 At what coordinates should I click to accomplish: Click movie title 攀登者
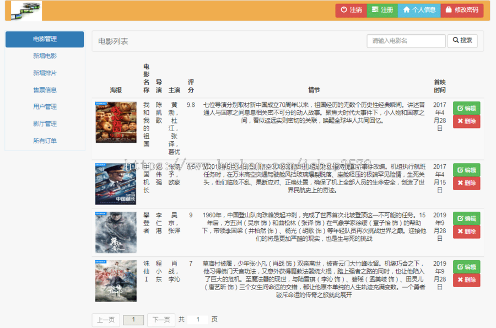coord(146,223)
